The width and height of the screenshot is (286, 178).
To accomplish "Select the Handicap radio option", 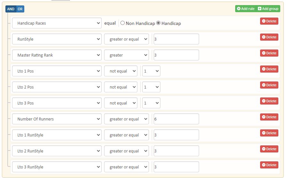I will tap(158, 23).
